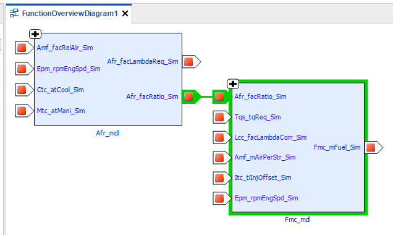This screenshot has height=235, width=393.
Task: Click the Afr_facLambdaReq_Sim output port icon
Action: click(x=191, y=62)
